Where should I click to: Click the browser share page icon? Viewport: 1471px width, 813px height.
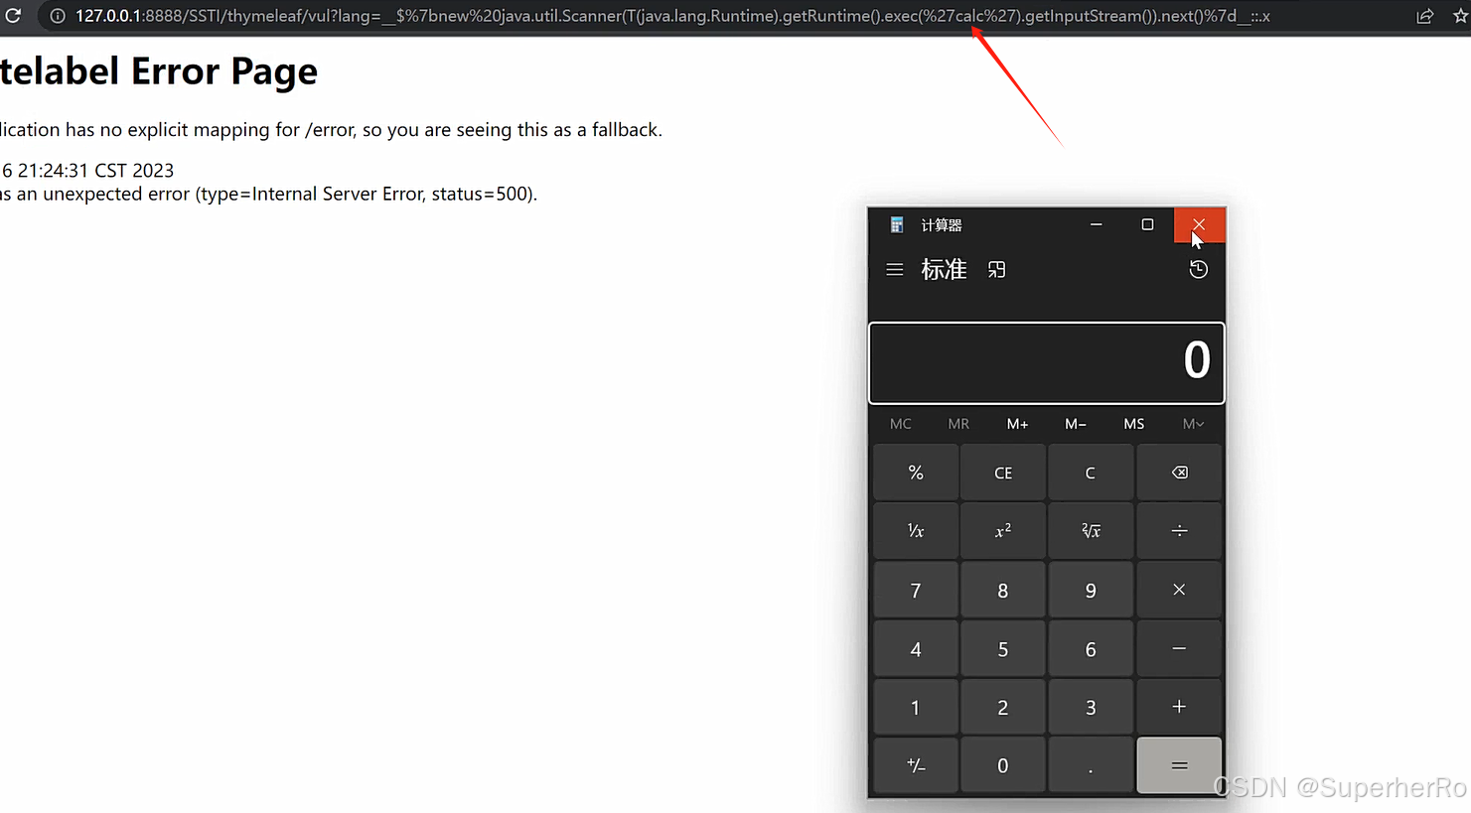1425,16
